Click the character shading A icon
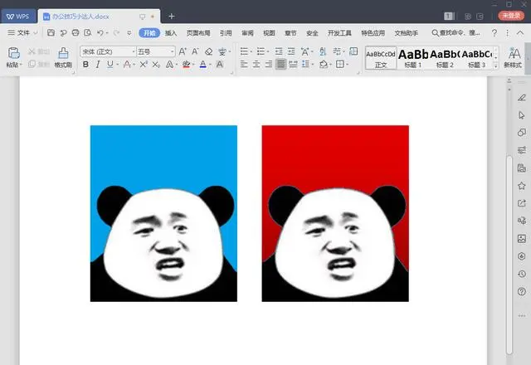This screenshot has height=365, width=531. (220, 64)
